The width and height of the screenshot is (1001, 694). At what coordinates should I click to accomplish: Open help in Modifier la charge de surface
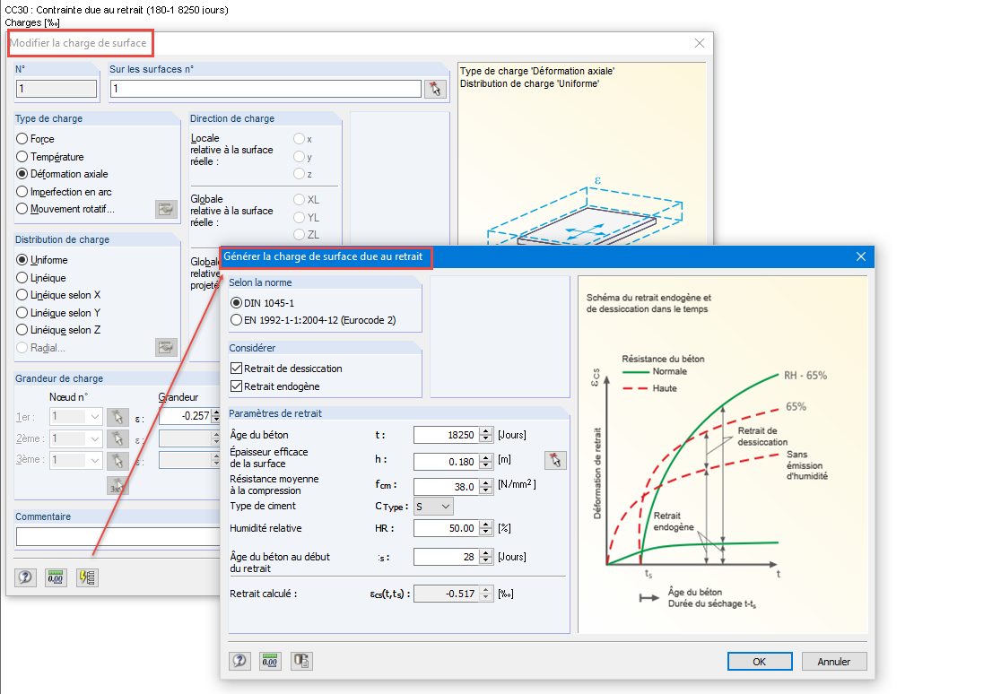(25, 577)
